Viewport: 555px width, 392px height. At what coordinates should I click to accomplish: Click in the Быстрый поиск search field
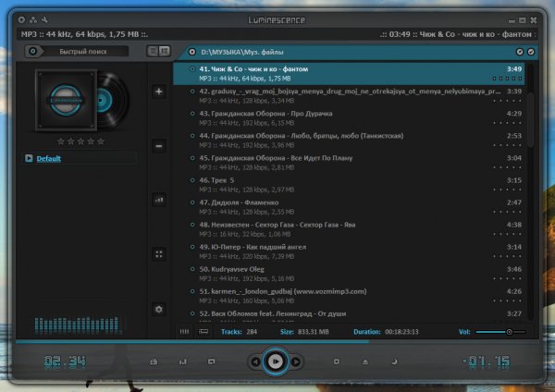point(83,51)
